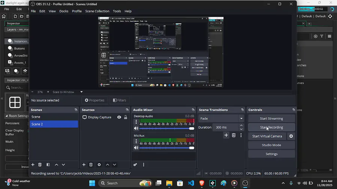Open source properties gear in Sources toolbar
This screenshot has width=337, height=189.
point(99,165)
